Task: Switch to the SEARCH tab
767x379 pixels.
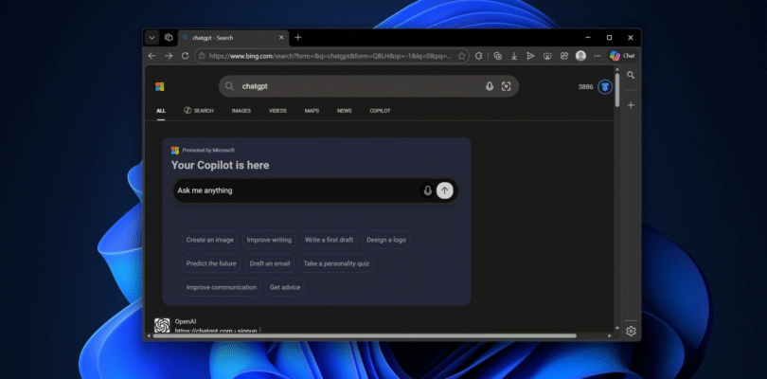Action: (x=199, y=111)
